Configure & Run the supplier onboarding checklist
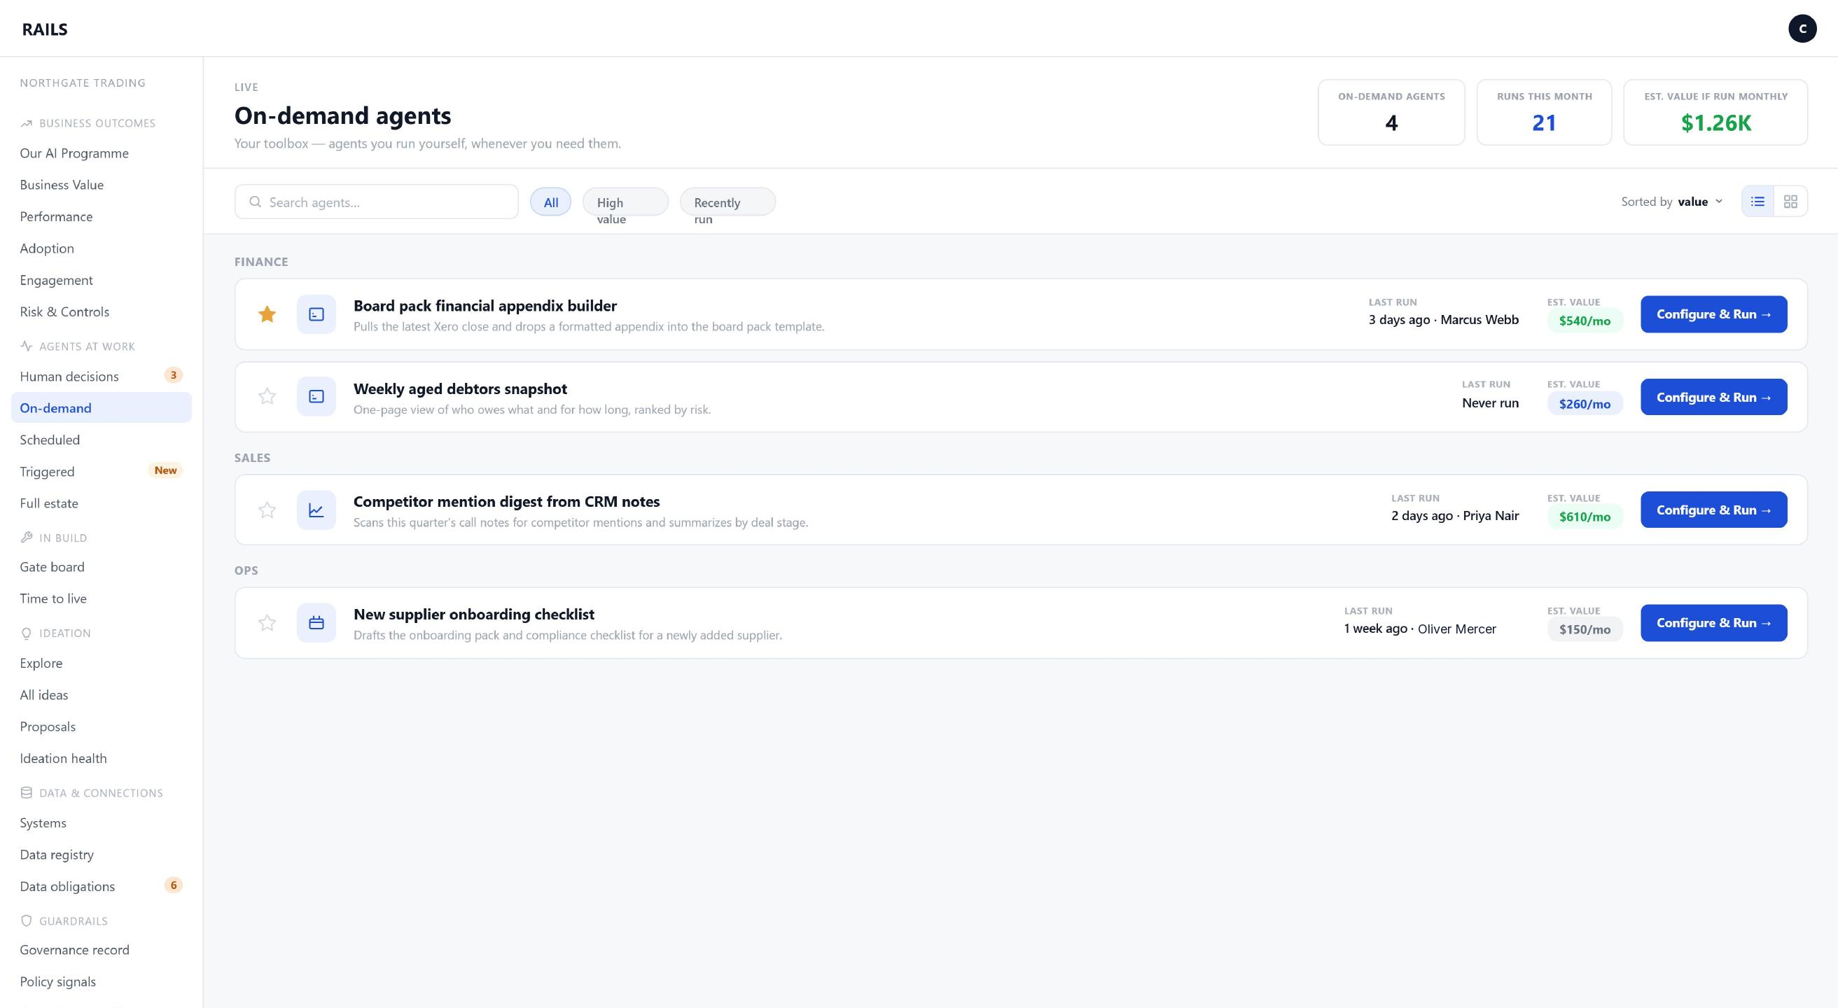Screen dimensions: 1838x1008 click(1714, 623)
